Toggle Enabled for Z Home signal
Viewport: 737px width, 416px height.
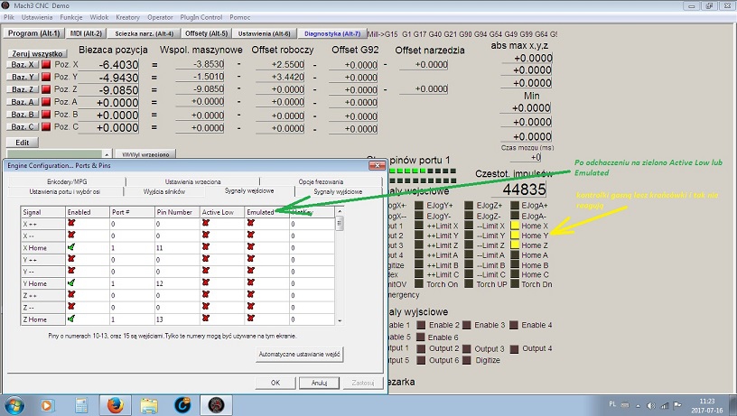click(x=71, y=319)
